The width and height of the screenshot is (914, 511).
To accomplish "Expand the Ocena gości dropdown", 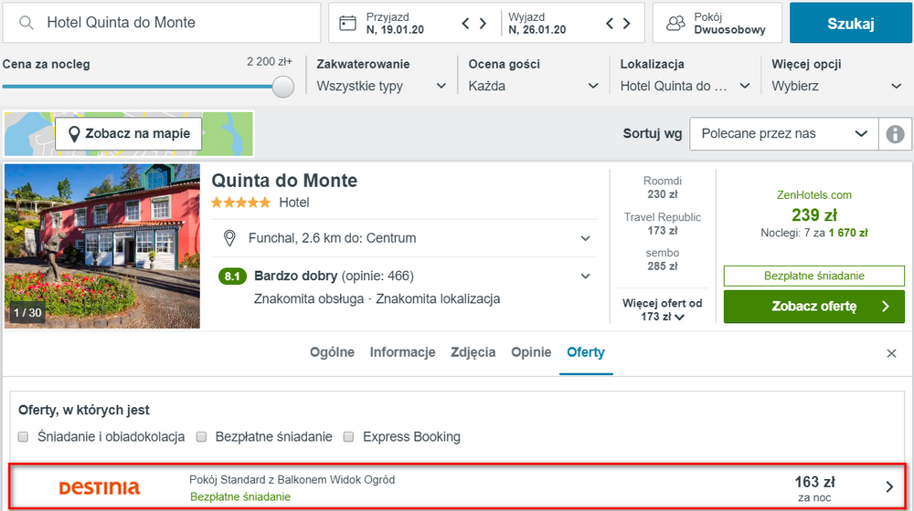I will point(533,86).
